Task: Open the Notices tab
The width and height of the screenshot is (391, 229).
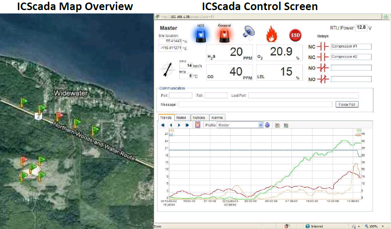Action: click(199, 118)
